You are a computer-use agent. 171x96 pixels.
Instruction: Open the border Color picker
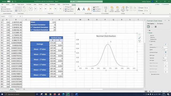point(166,45)
